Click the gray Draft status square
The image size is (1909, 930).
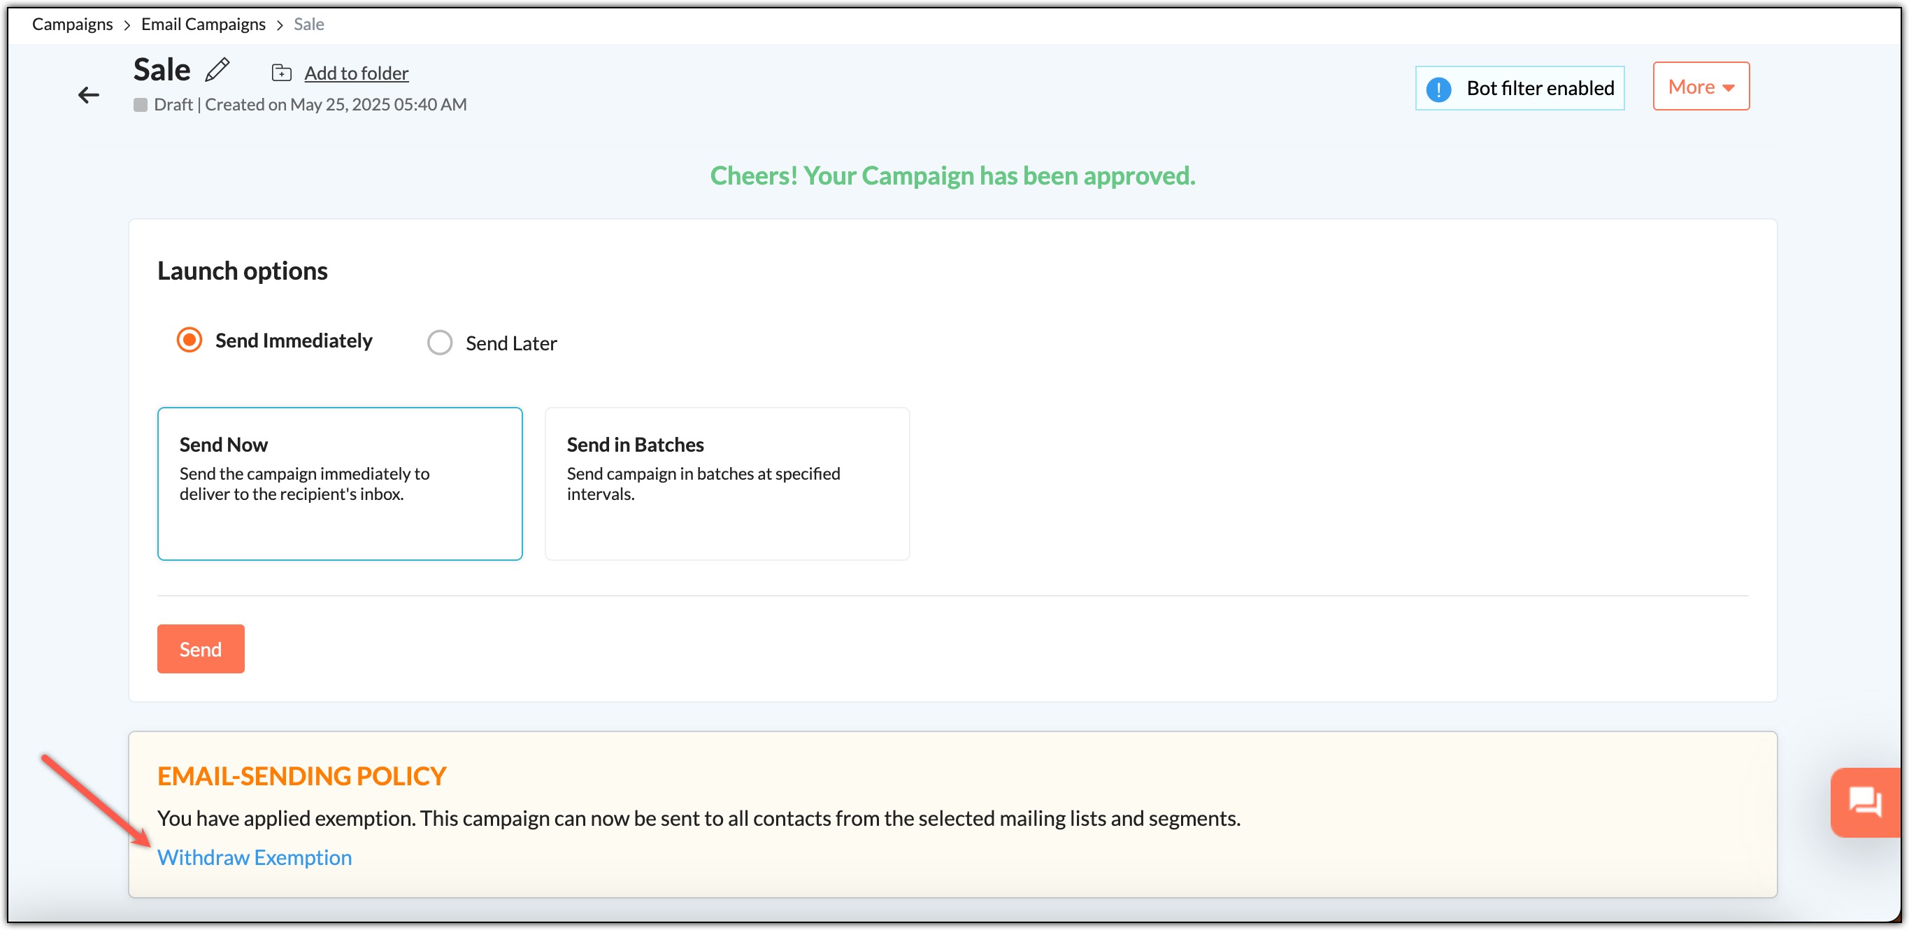click(140, 105)
